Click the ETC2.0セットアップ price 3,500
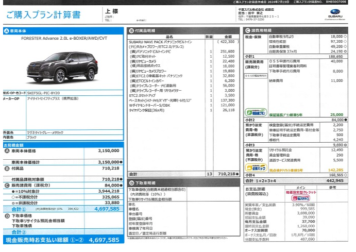Viewport: 356px width, 252px height. point(230,95)
